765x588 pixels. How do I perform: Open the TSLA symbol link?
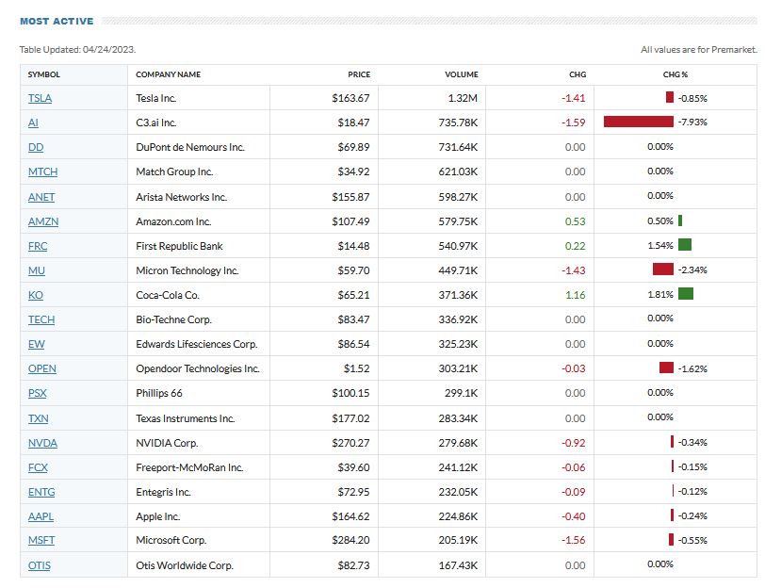(x=40, y=98)
